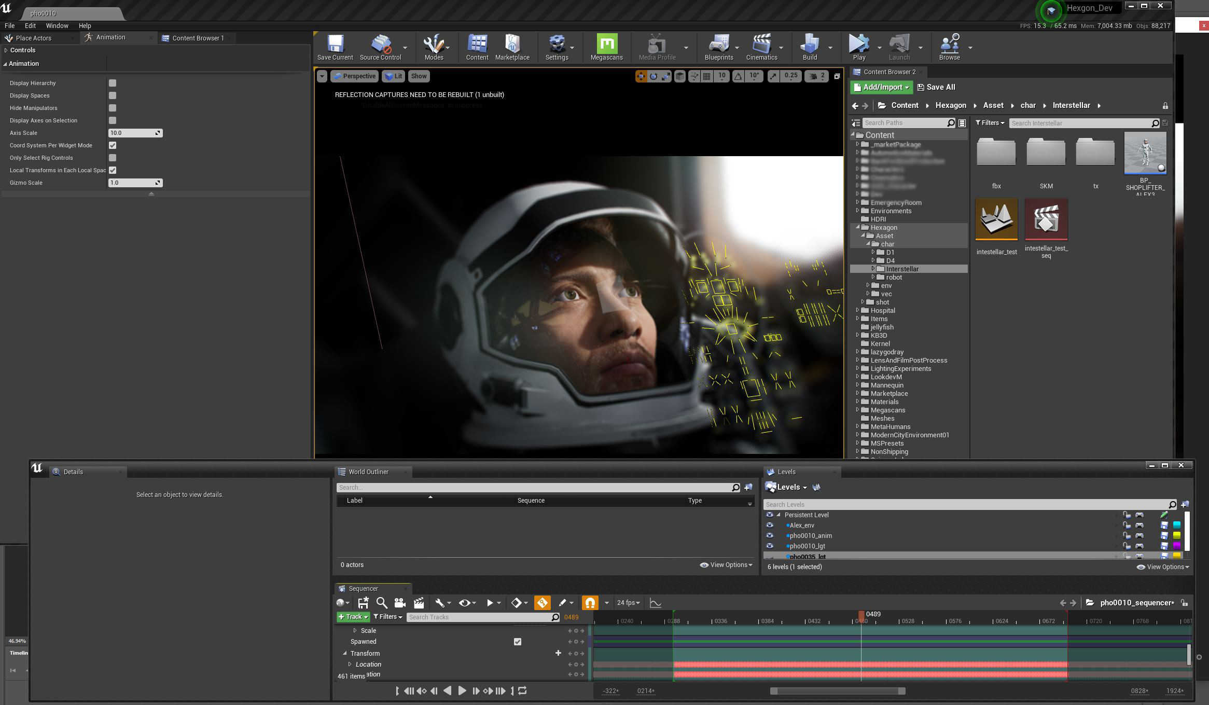Click the viewport Show button

(419, 76)
